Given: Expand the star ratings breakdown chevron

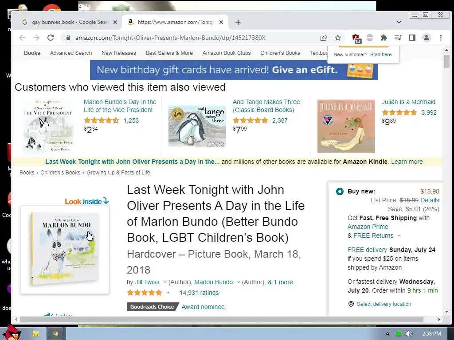Looking at the screenshot, I should pyautogui.click(x=168, y=293).
